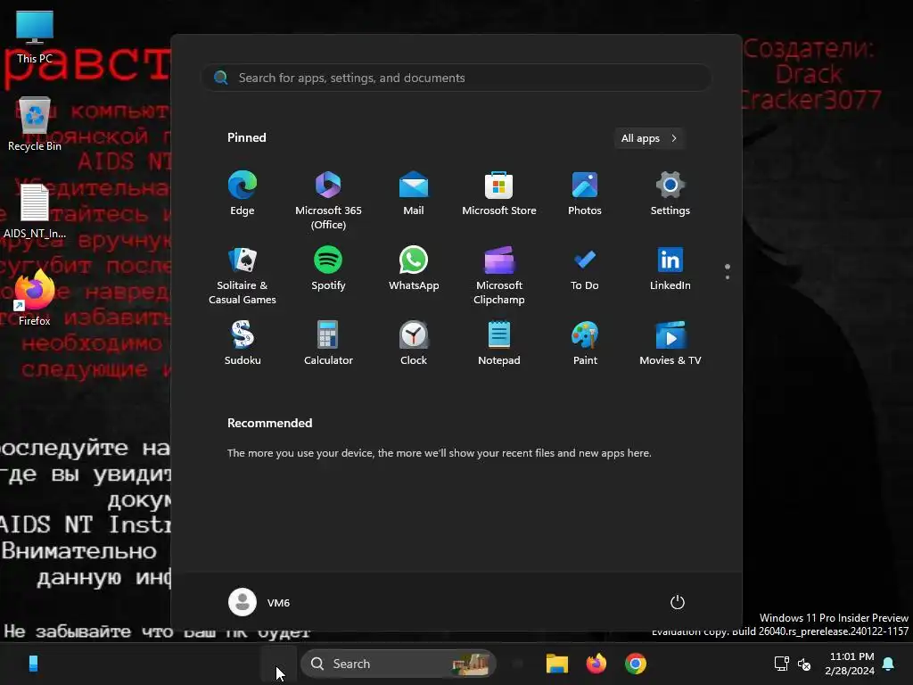Open the clock and date 11:01 PM
913x685 pixels.
point(850,664)
